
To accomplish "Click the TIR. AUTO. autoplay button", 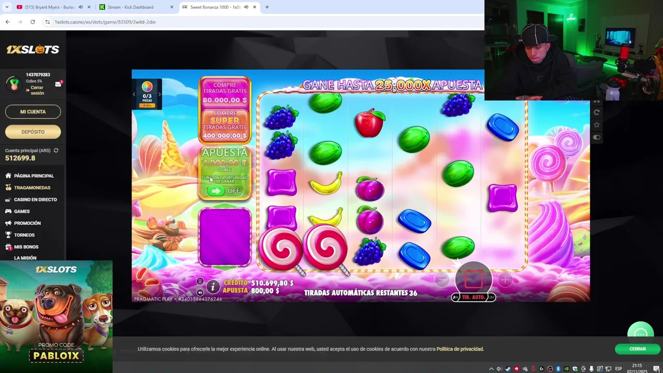I will [x=473, y=297].
